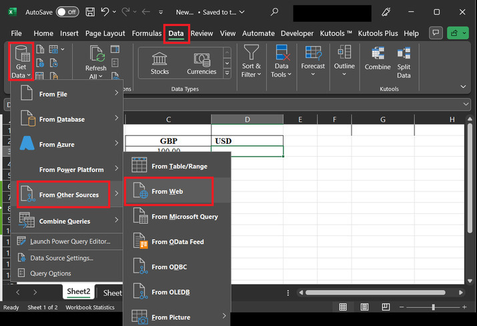
Task: Open the Undo history dropdown arrow
Action: coord(114,12)
